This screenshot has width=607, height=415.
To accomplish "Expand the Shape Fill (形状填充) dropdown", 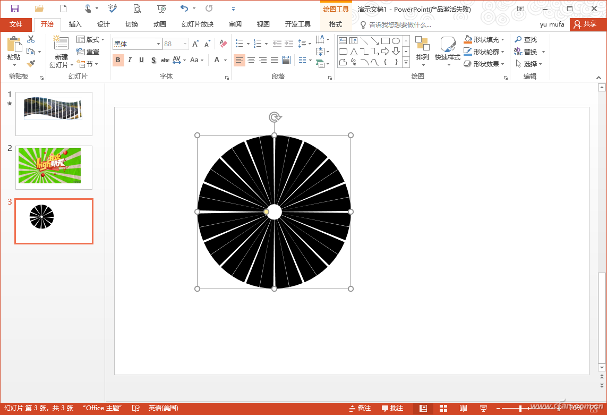I will click(x=502, y=40).
